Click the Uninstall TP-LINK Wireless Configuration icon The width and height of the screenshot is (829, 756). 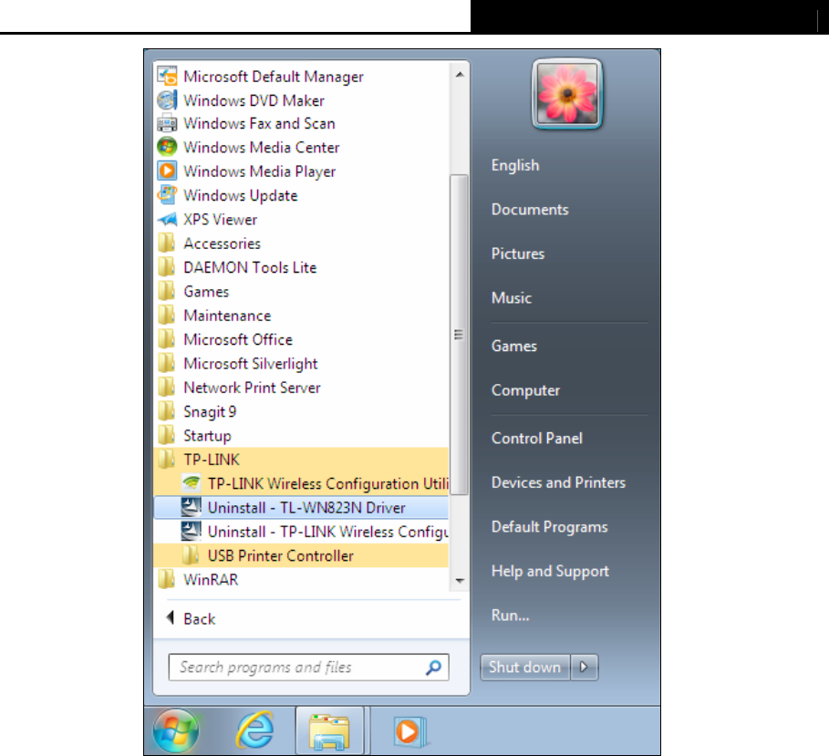point(191,532)
